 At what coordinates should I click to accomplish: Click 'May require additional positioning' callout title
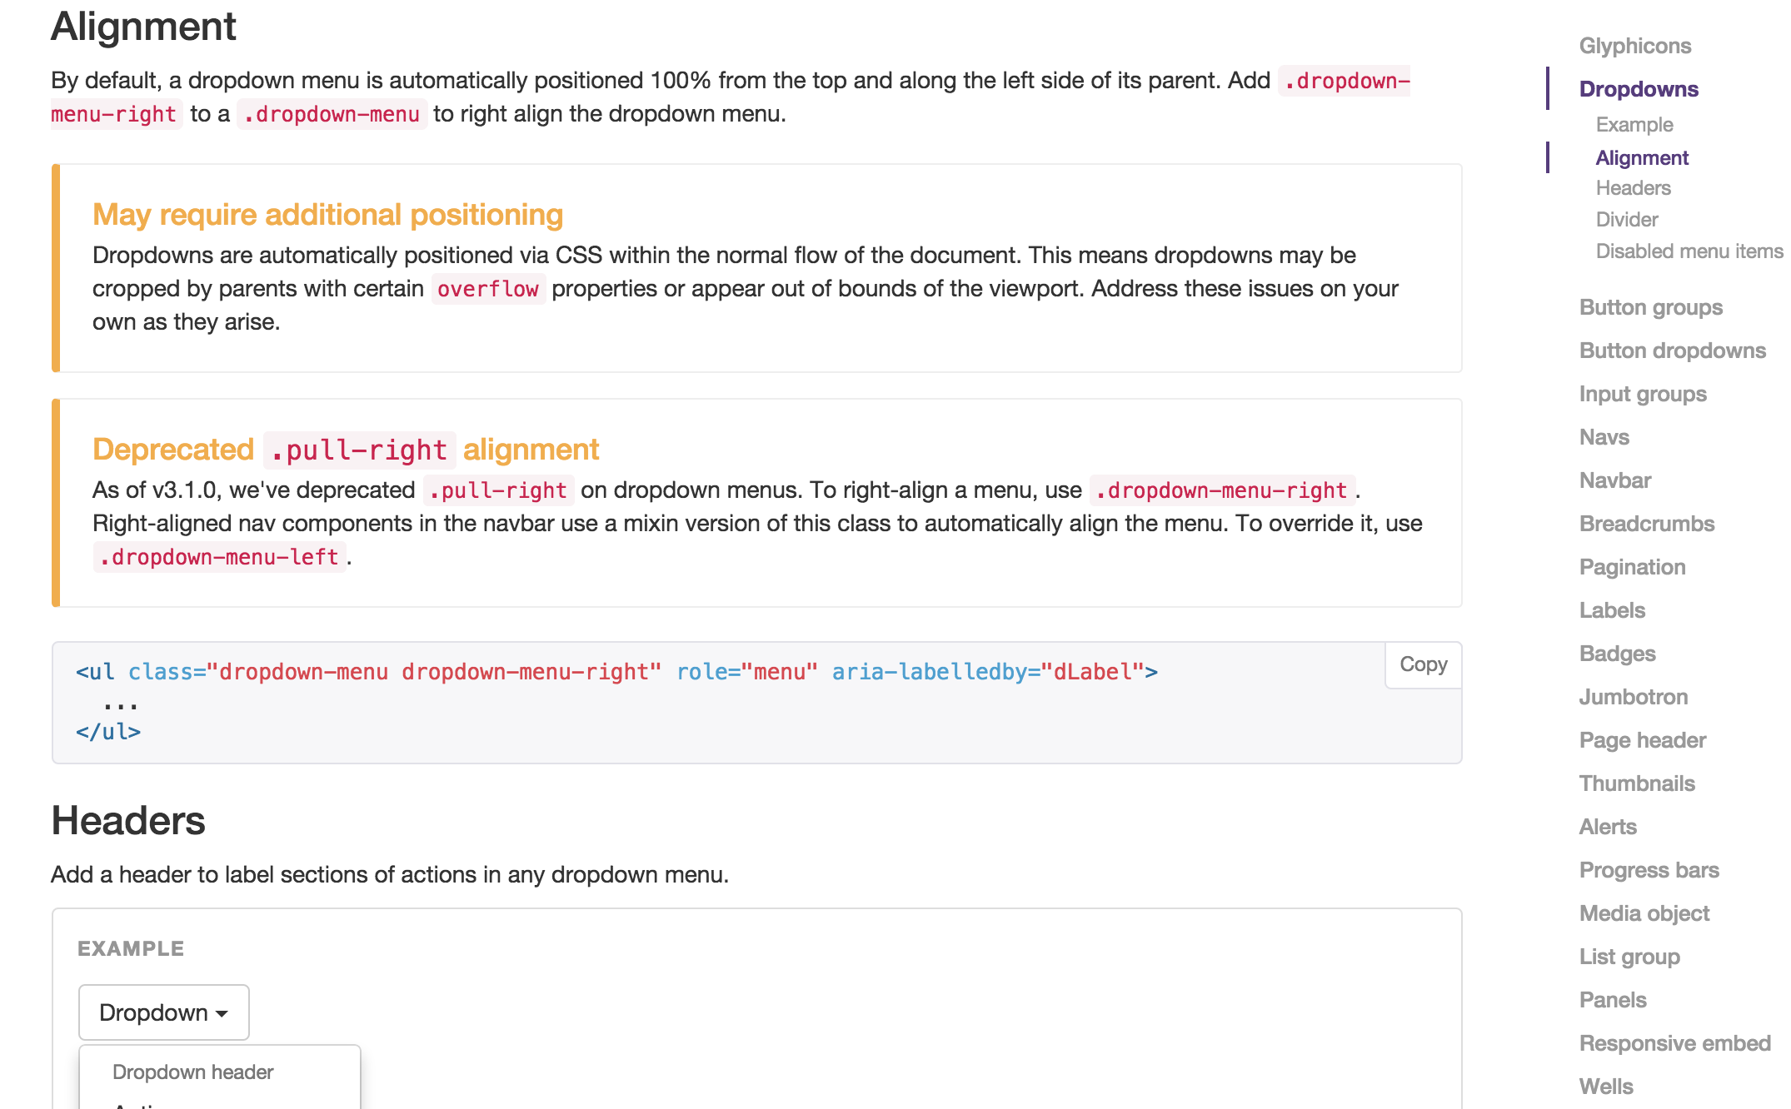(327, 215)
